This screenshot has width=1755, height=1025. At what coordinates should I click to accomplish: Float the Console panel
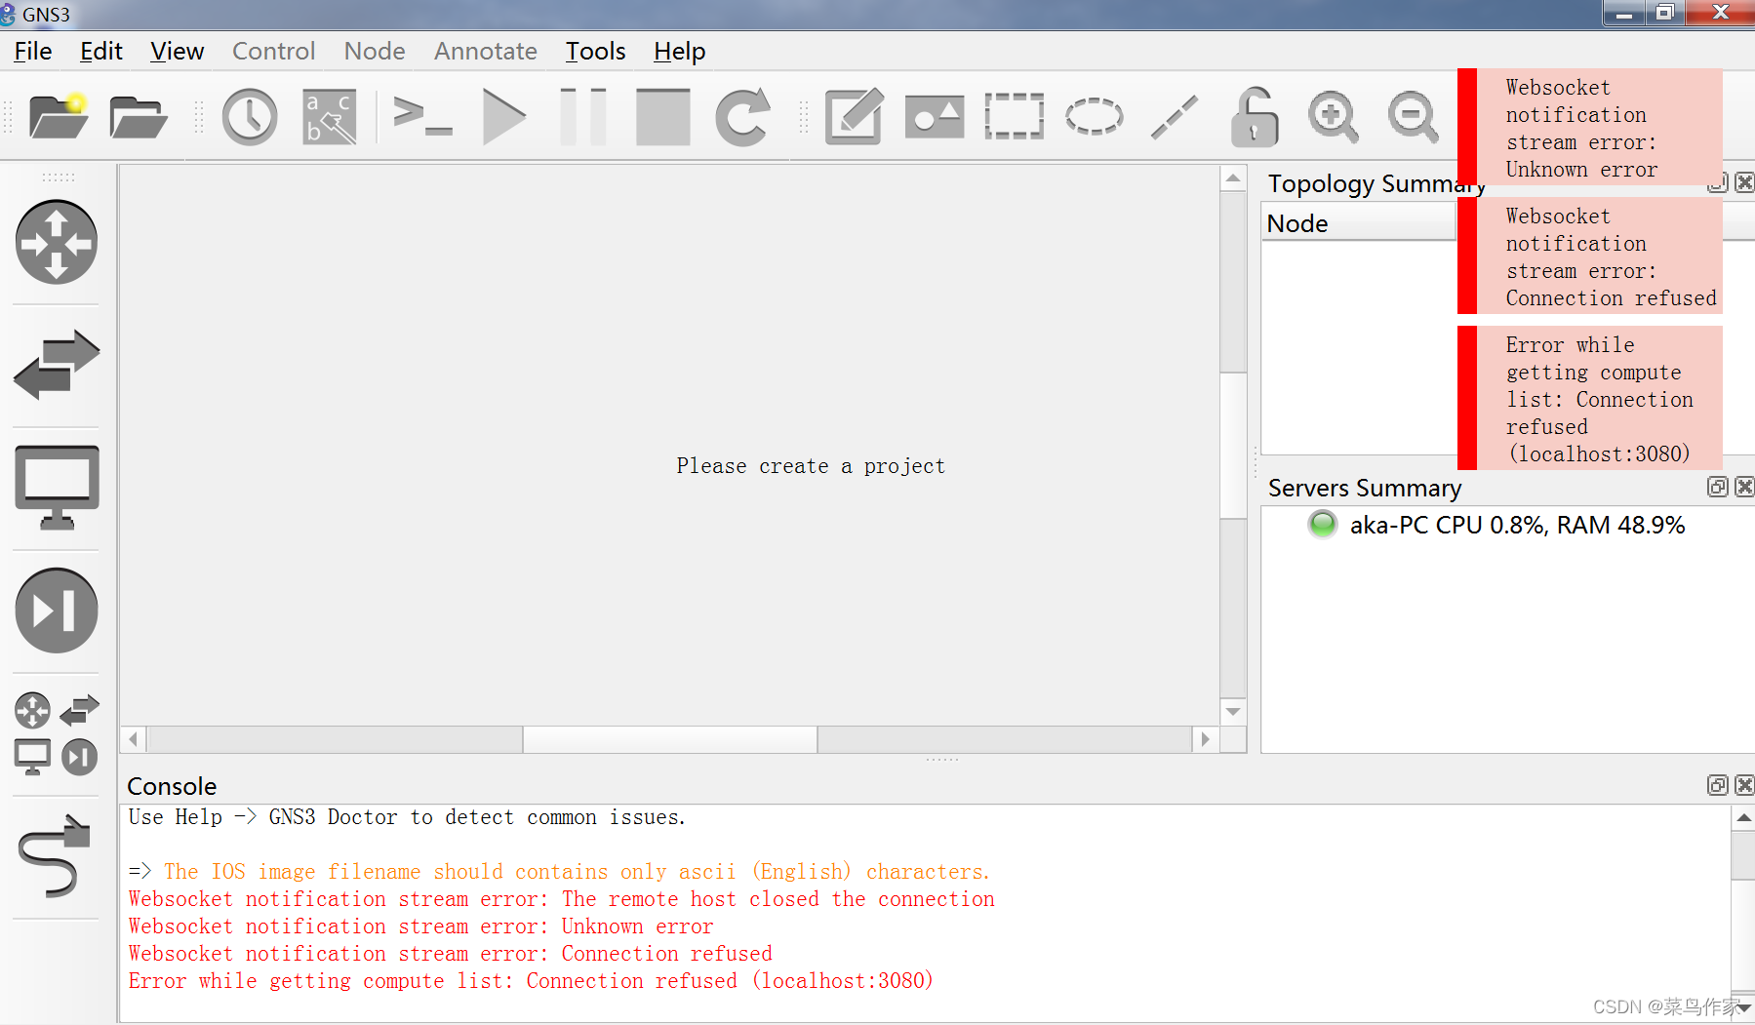1718,785
